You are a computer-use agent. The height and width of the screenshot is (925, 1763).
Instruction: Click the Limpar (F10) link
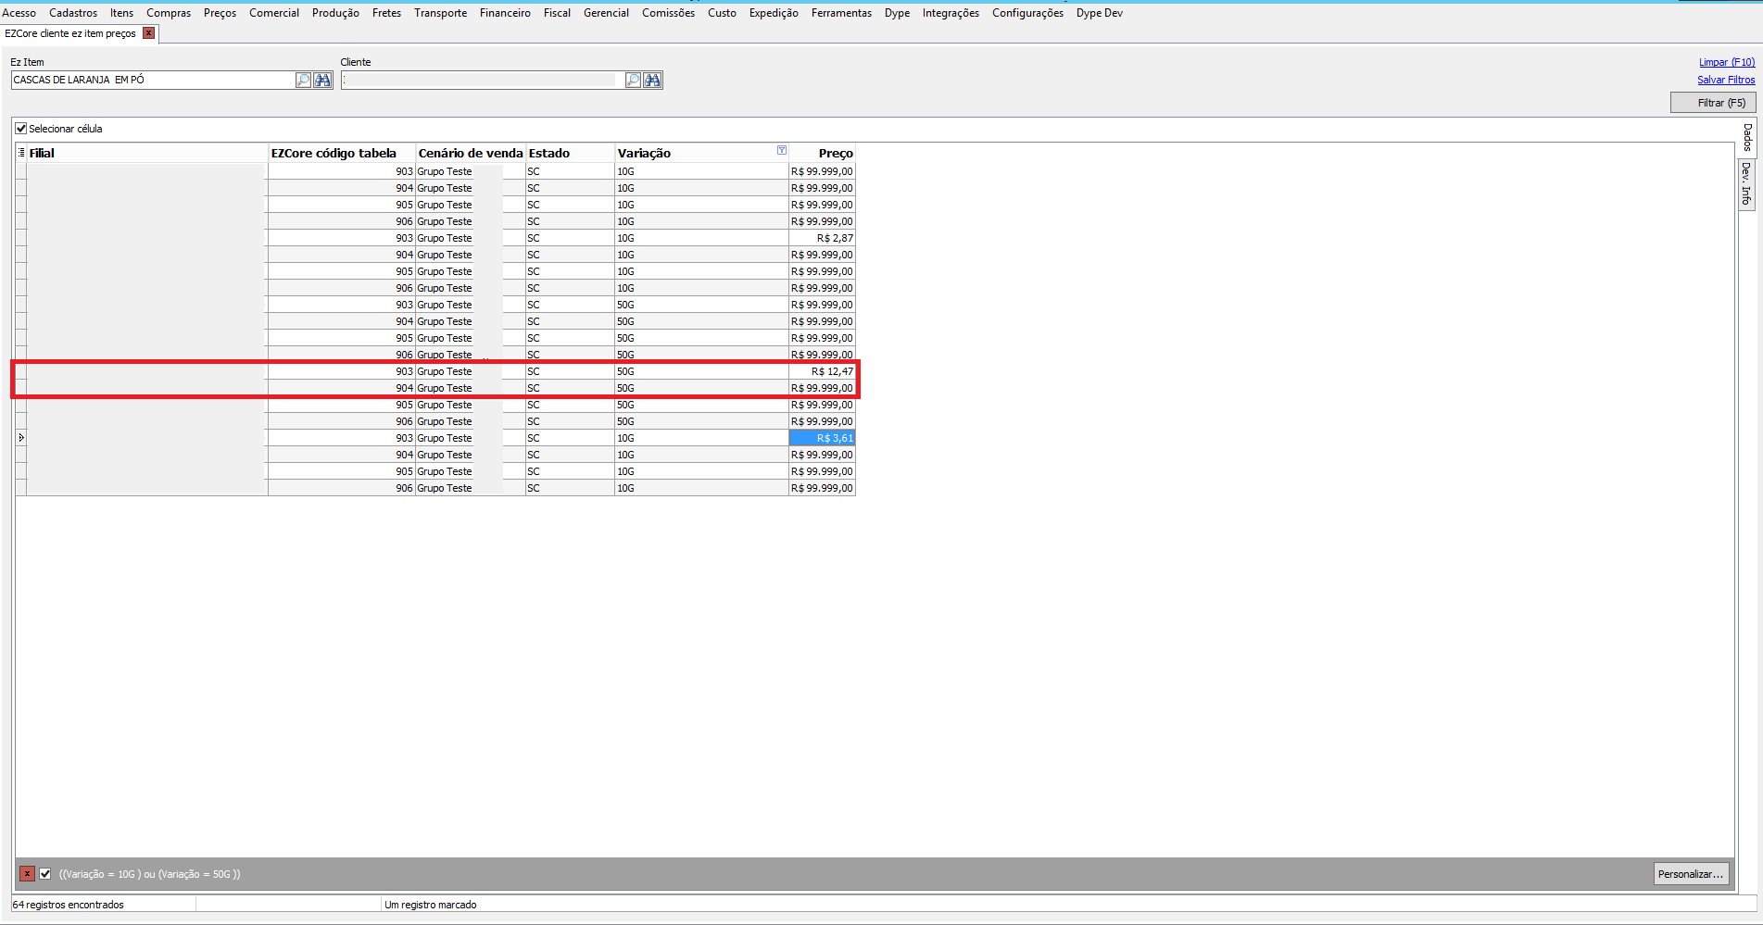pos(1727,62)
